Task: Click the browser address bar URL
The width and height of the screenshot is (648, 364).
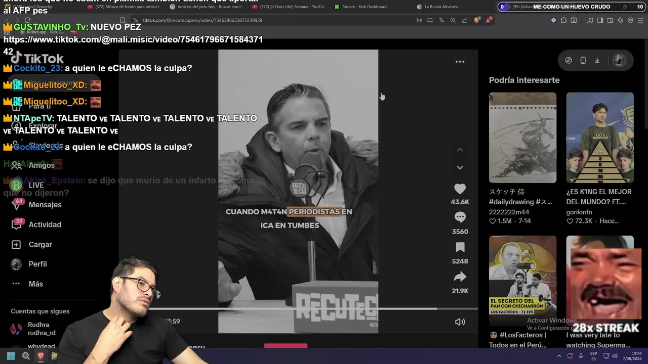Action: (x=202, y=20)
